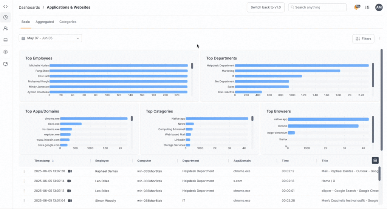Open the Filters button
This screenshot has height=209, width=387.
click(x=363, y=38)
